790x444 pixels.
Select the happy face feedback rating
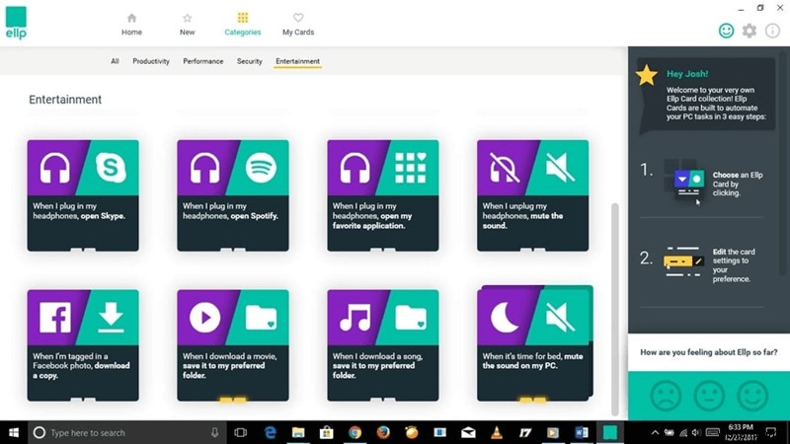752,396
